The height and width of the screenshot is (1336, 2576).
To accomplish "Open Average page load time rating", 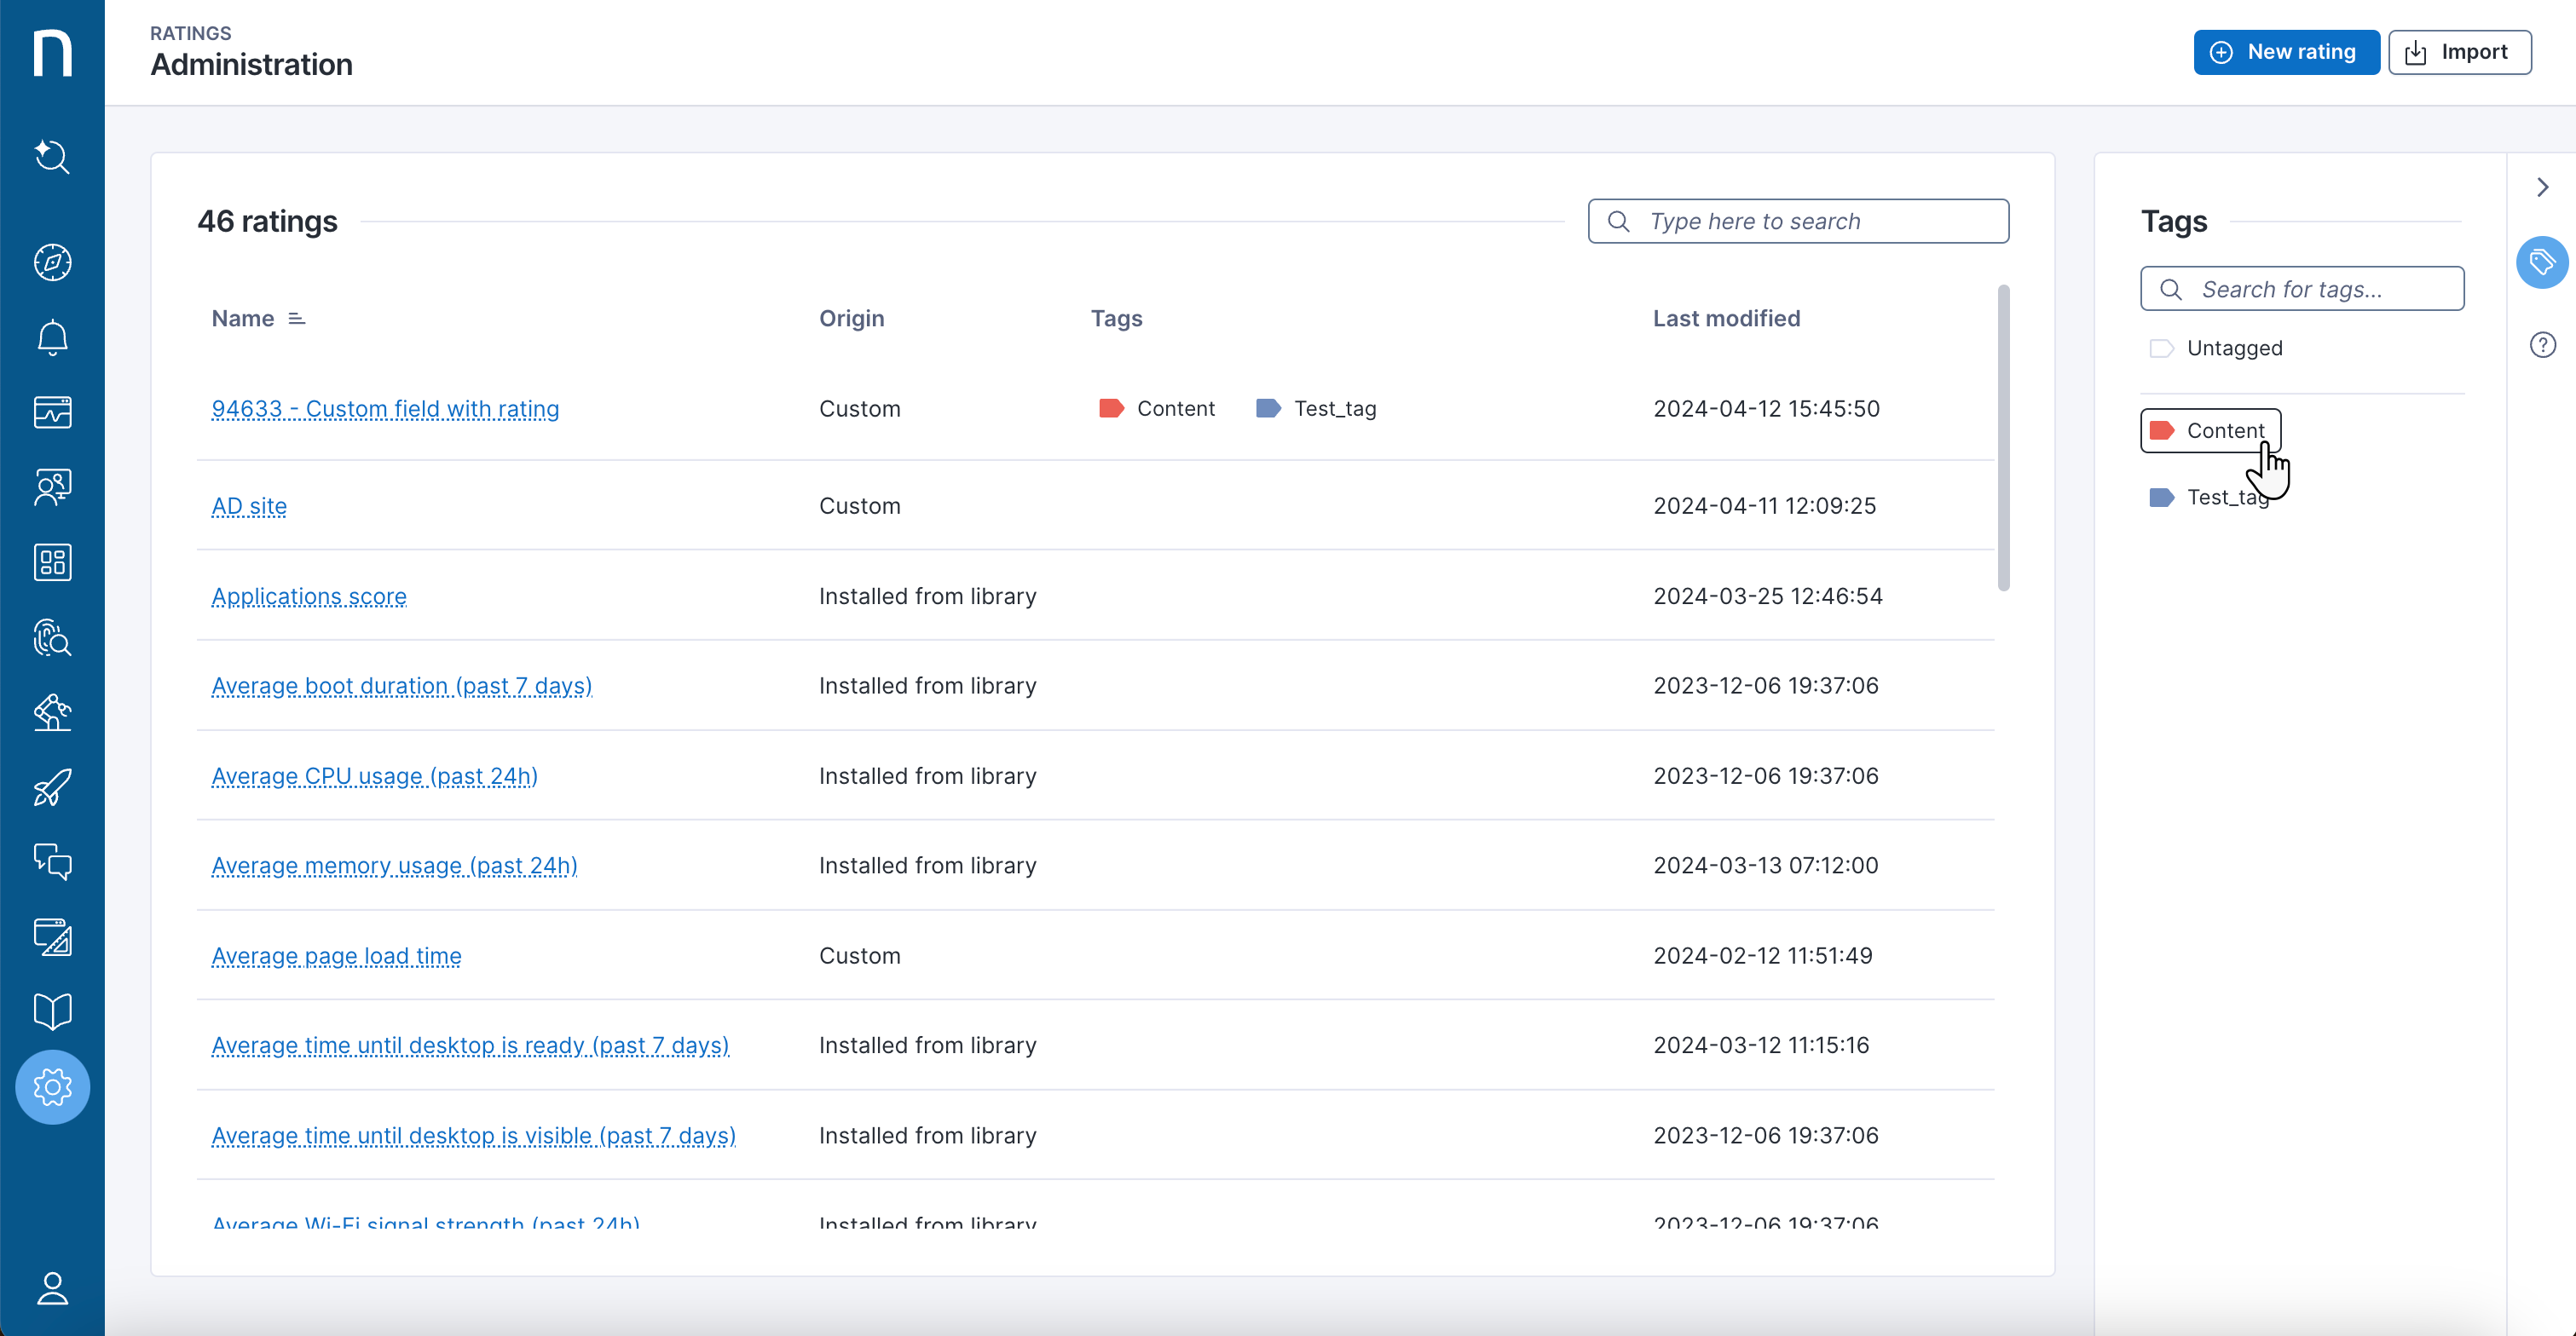I will click(x=336, y=955).
